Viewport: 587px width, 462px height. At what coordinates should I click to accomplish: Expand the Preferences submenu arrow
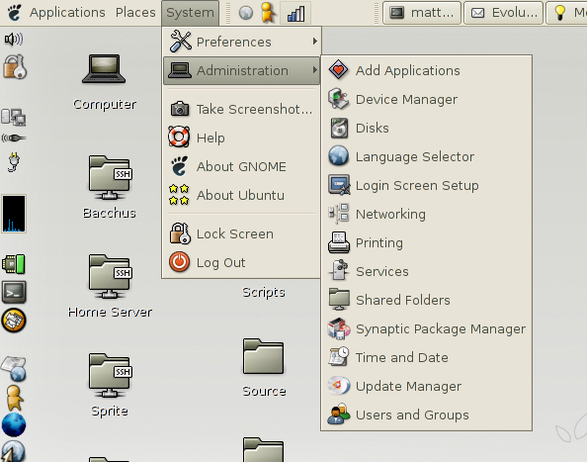315,42
